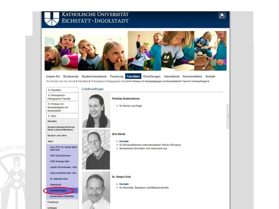Viewport: 279px width, 209px height.
Task: Click Dr. Robert Erdt's portrait photo
Action: tap(96, 190)
